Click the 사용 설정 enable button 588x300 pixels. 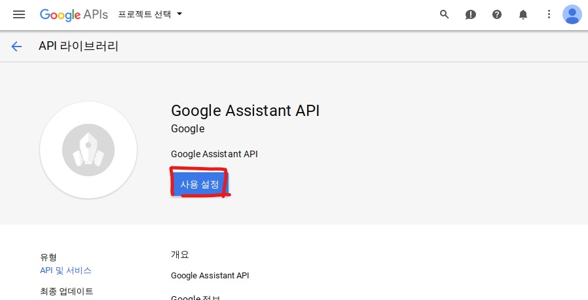click(x=199, y=184)
